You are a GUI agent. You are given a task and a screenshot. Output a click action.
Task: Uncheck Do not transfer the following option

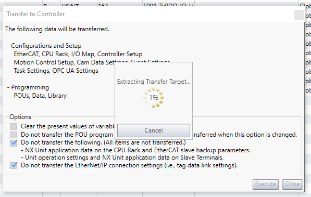click(14, 143)
